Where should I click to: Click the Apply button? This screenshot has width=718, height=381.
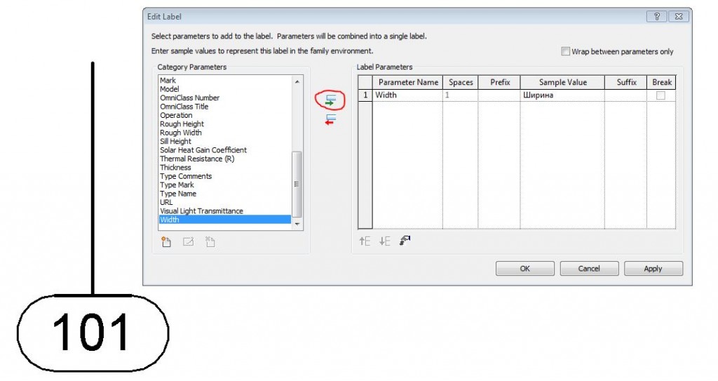653,269
